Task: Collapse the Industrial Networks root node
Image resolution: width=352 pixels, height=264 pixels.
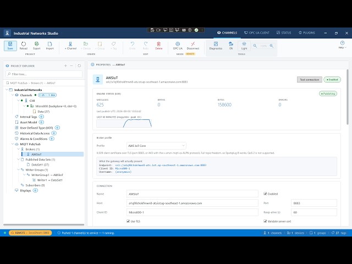Action: pos(7,90)
